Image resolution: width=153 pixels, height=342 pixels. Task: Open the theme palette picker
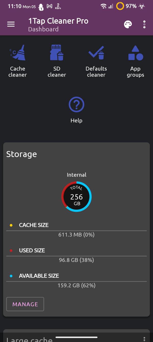click(x=127, y=24)
